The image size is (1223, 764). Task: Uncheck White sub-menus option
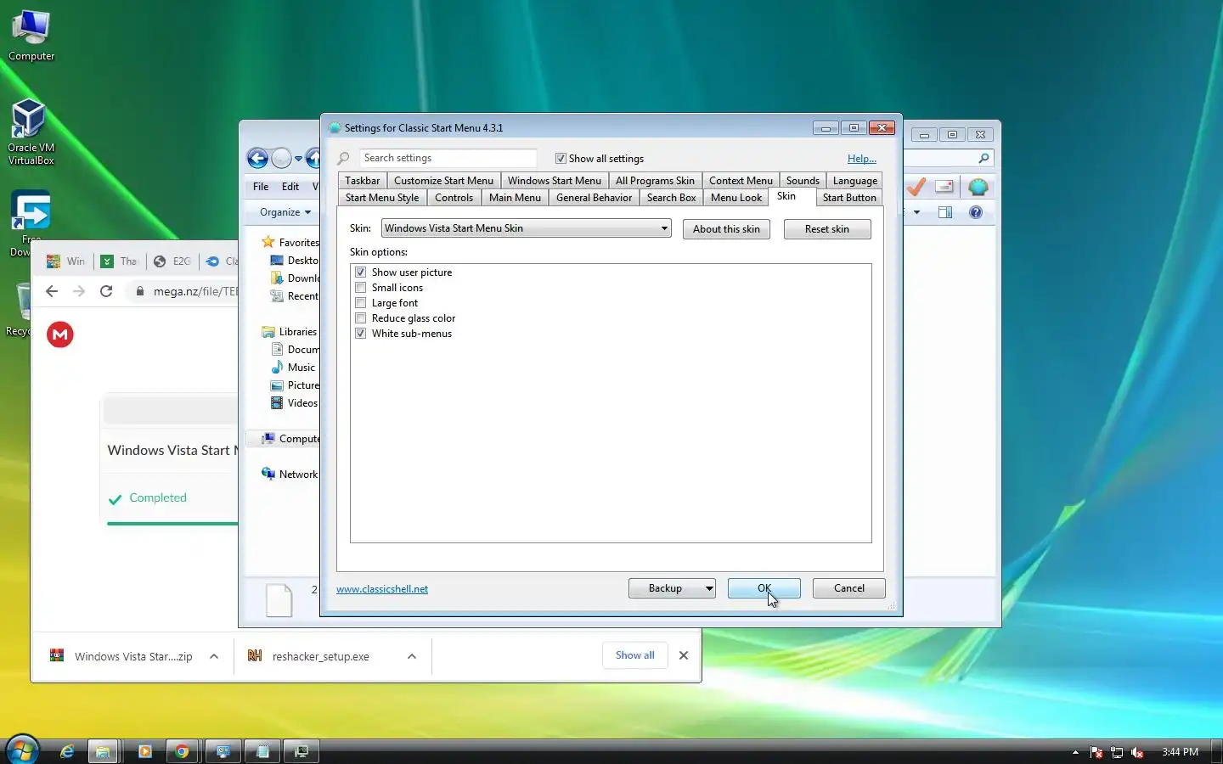[x=361, y=334]
